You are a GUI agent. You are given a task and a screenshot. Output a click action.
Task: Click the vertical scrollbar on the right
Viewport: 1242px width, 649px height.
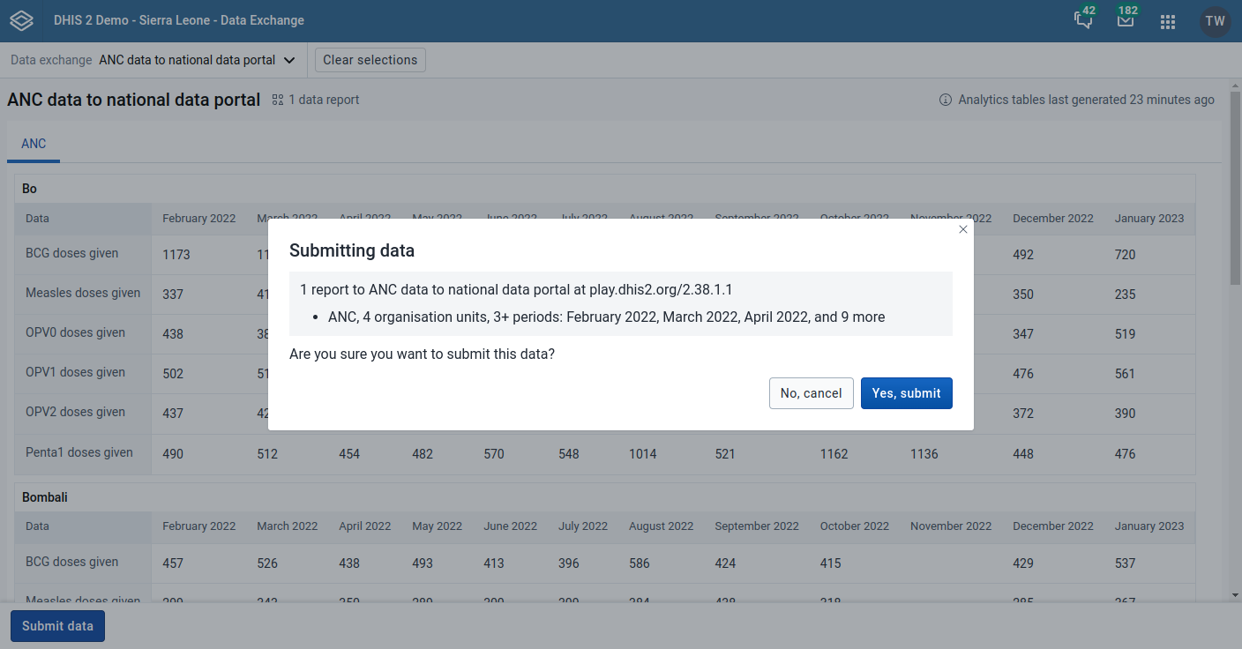(x=1235, y=229)
